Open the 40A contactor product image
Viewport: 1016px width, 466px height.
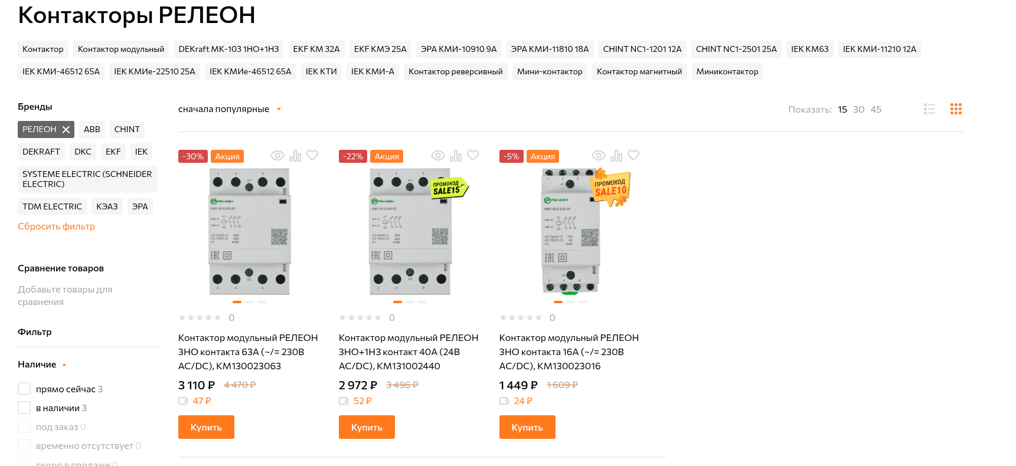tap(410, 231)
